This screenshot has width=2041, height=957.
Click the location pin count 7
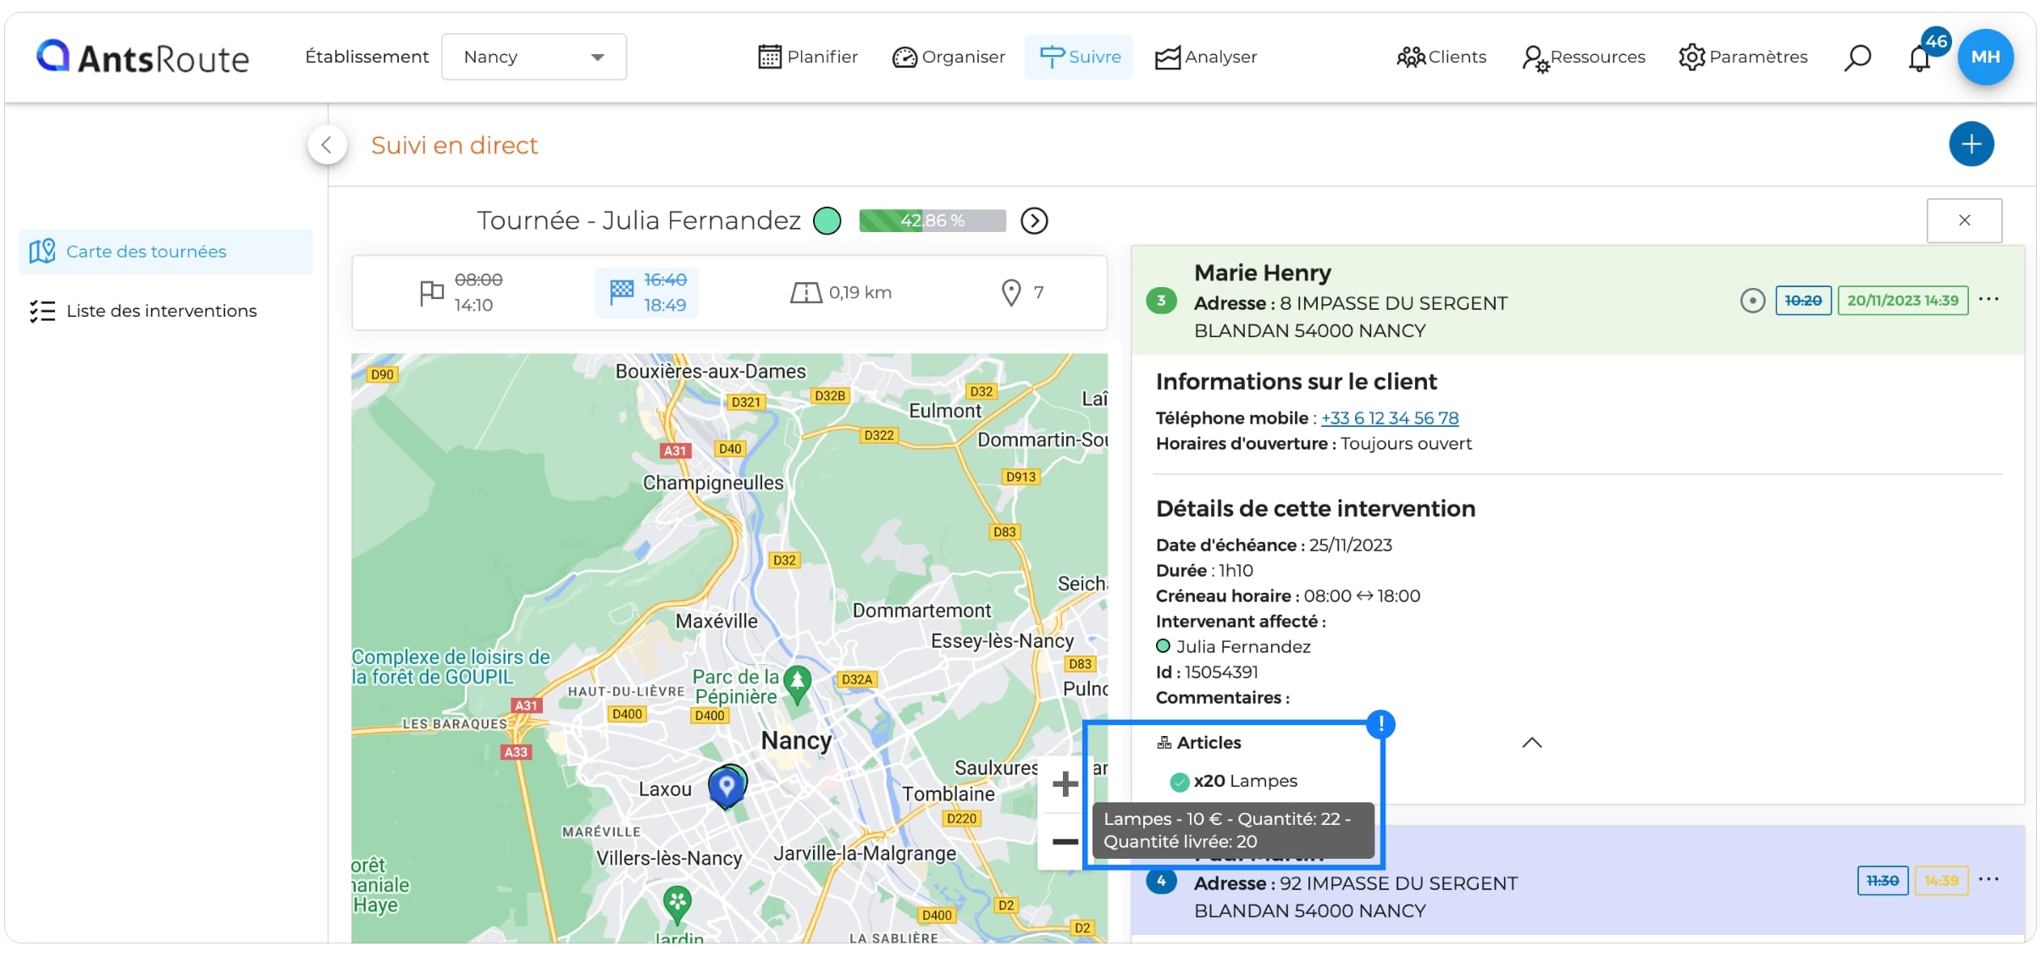(1022, 292)
